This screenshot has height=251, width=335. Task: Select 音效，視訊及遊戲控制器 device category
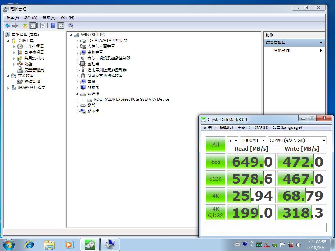[x=109, y=58]
